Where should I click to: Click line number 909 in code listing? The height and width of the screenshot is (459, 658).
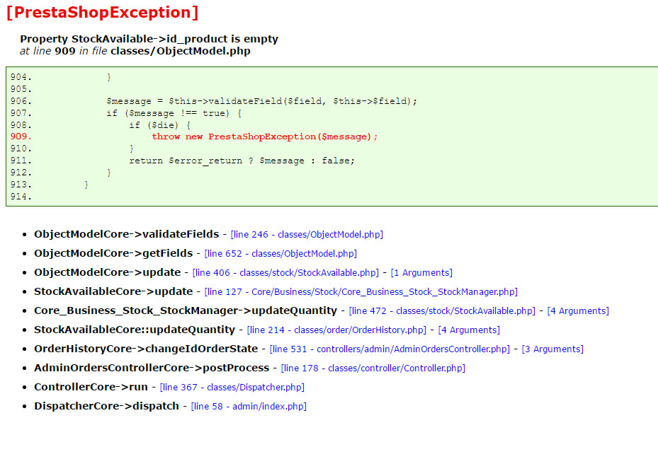coord(21,136)
